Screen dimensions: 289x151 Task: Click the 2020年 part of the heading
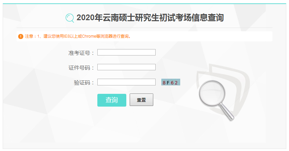89,18
